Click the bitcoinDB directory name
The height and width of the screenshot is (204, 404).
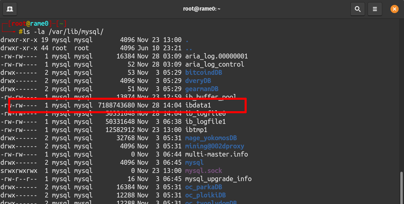[x=204, y=72]
